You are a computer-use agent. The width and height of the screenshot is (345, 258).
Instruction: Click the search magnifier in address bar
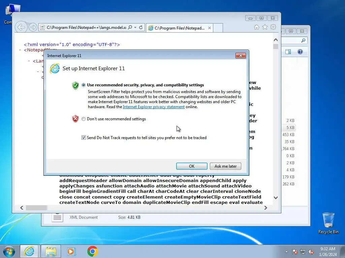130,28
